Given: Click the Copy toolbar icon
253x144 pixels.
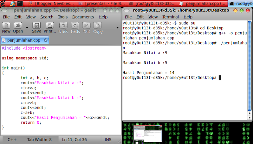Looking at the screenshot, I should click(x=98, y=28).
